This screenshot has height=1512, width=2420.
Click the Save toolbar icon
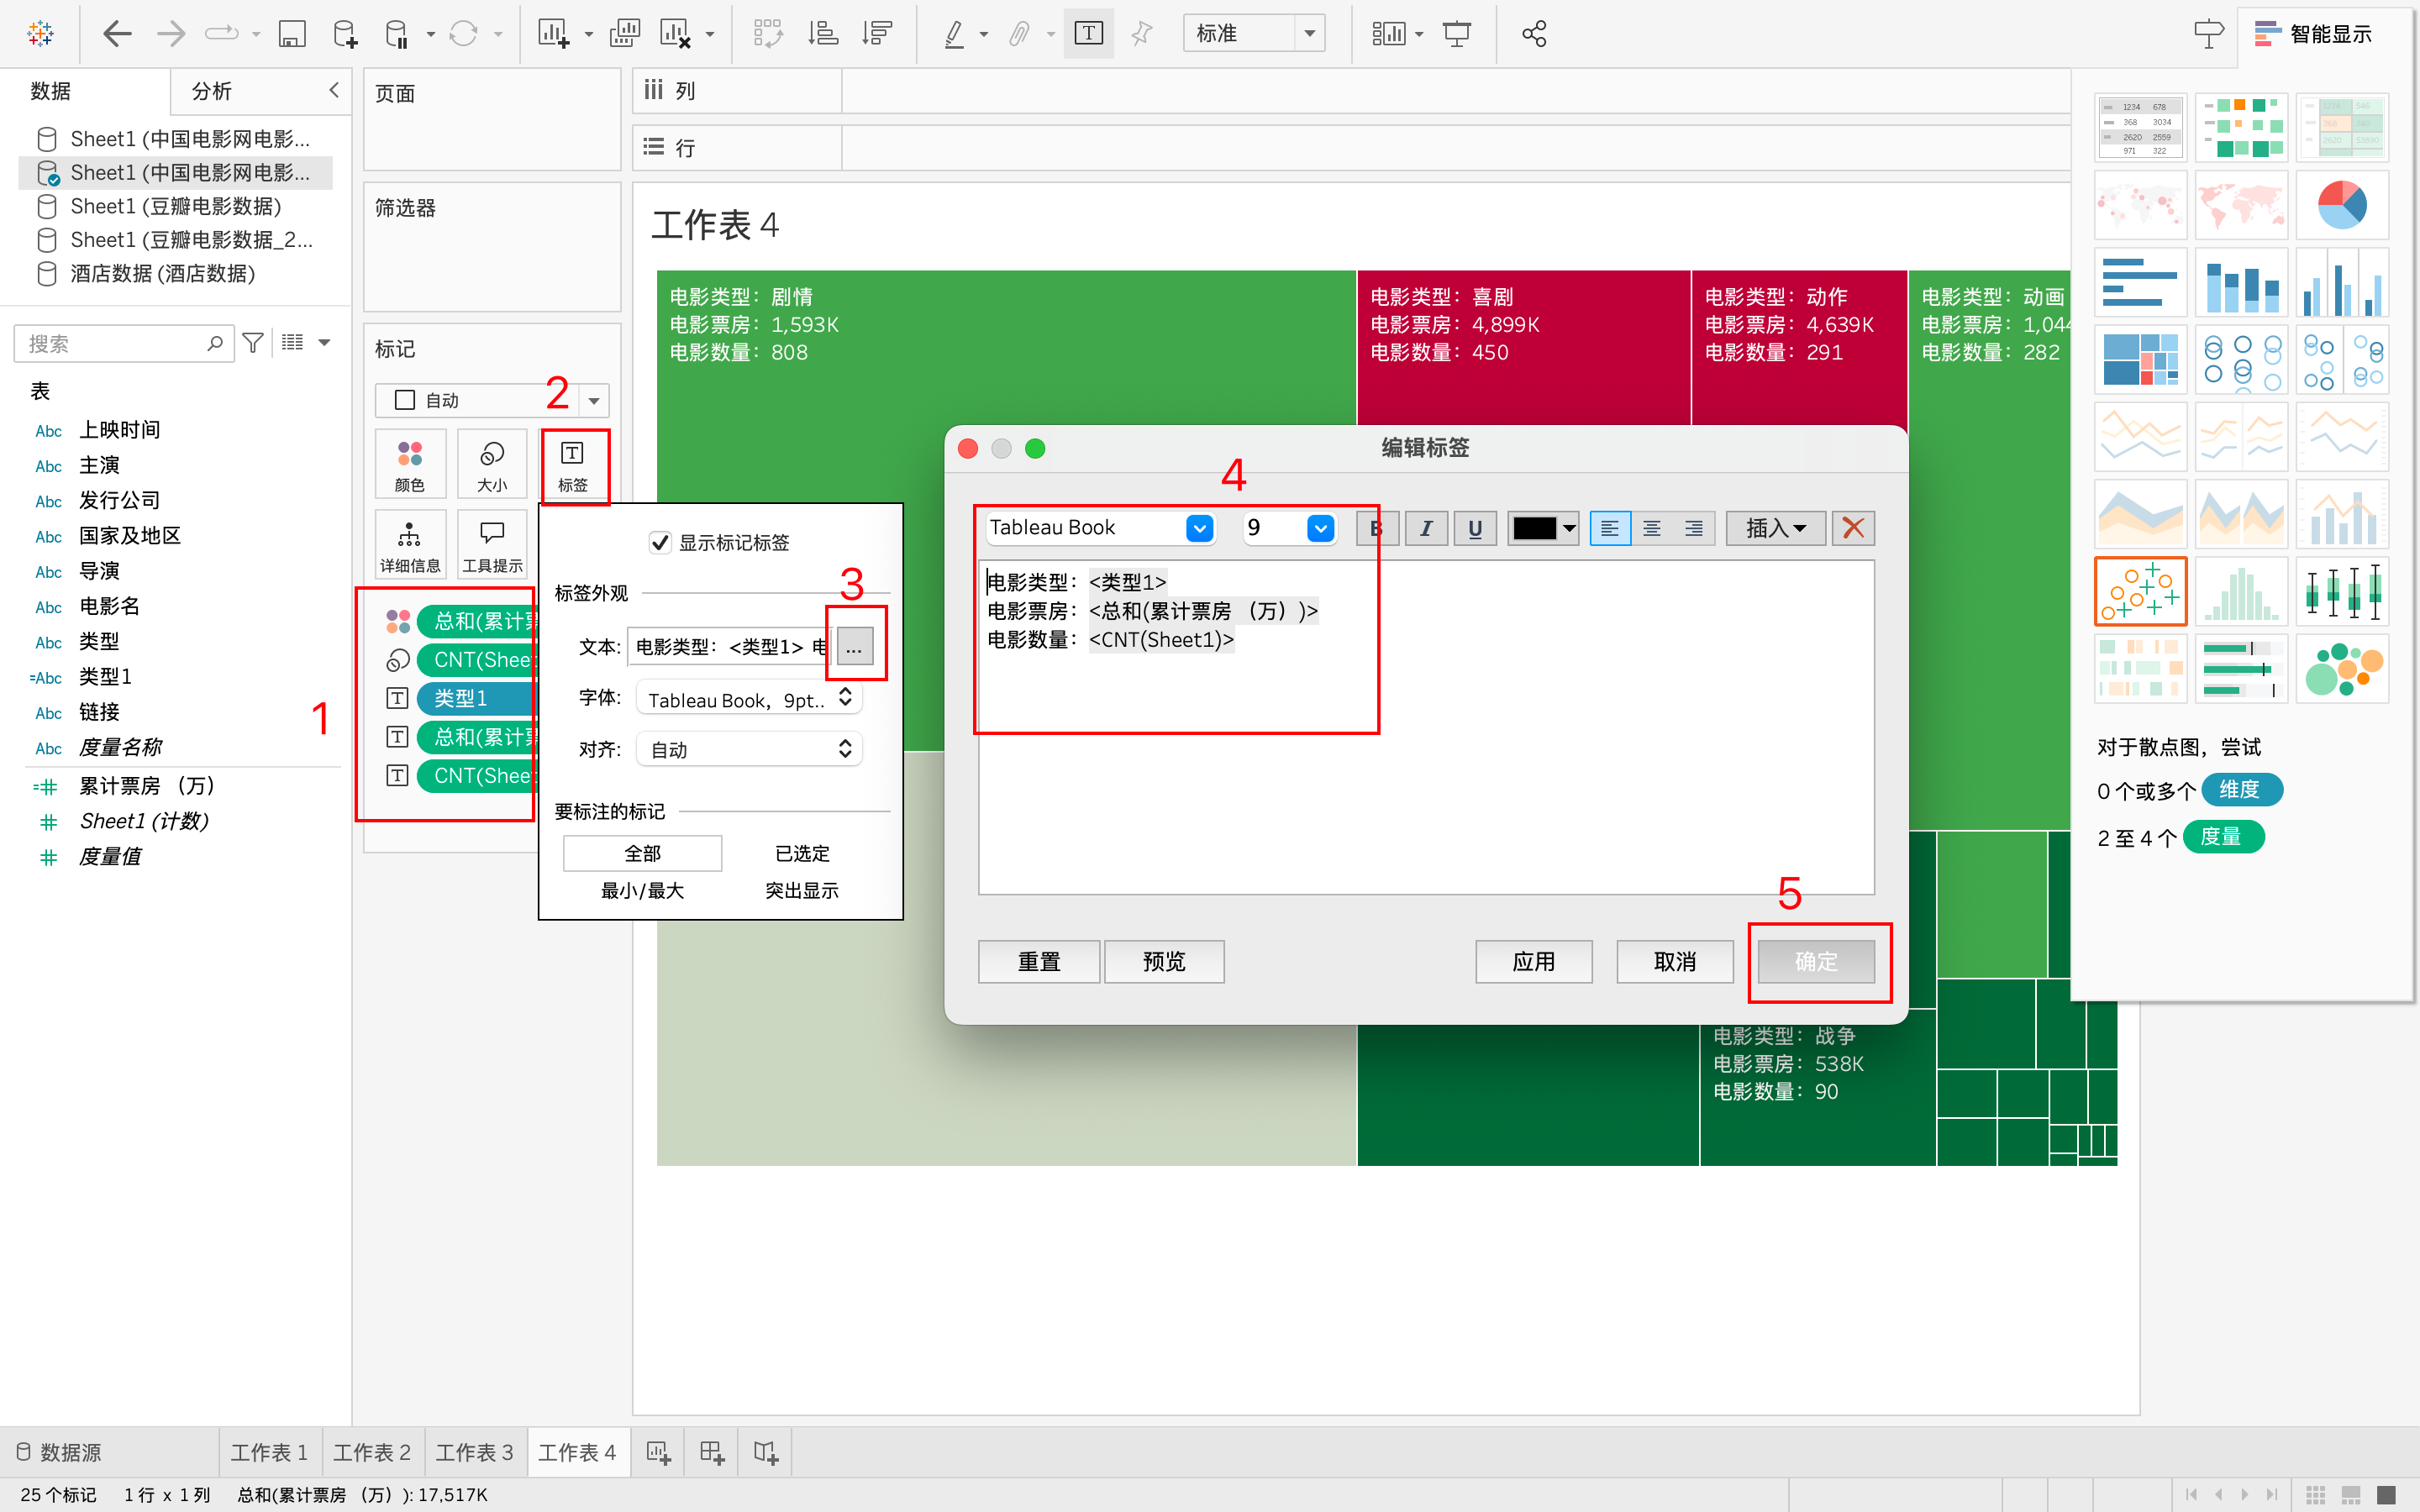291,34
